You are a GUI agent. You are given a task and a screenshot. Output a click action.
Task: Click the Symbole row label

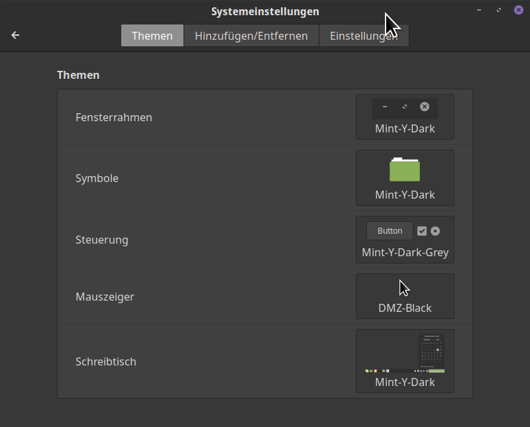pos(97,178)
